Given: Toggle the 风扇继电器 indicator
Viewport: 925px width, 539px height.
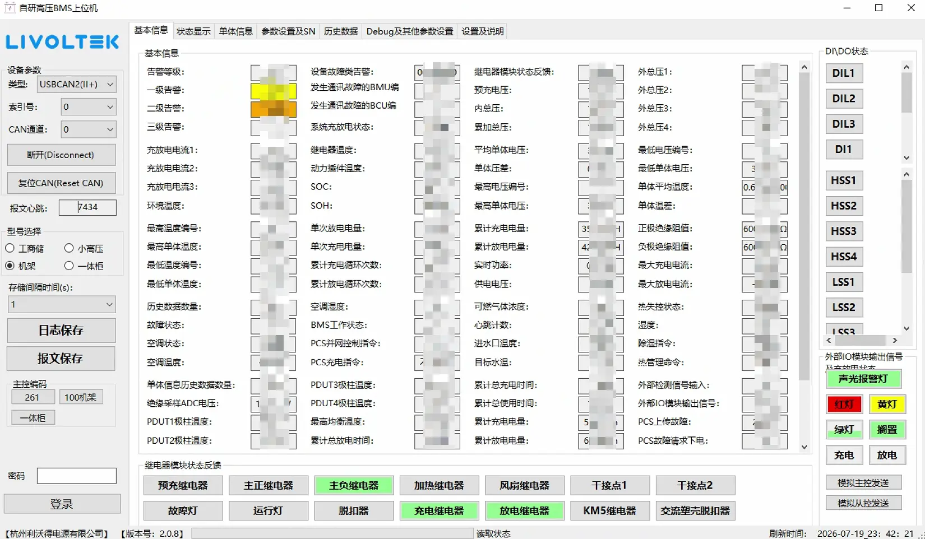Looking at the screenshot, I should click(x=525, y=485).
